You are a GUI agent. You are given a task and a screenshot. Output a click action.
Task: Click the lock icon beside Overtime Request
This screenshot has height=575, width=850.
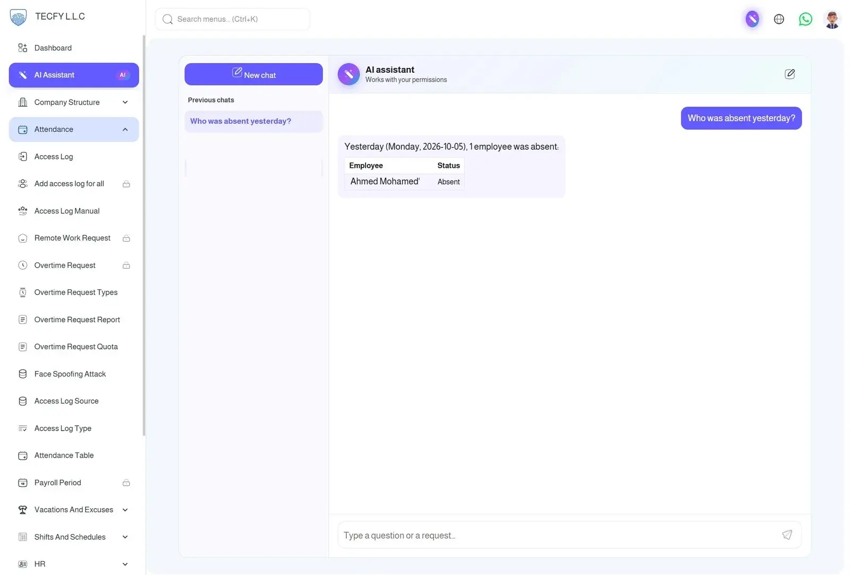tap(126, 265)
